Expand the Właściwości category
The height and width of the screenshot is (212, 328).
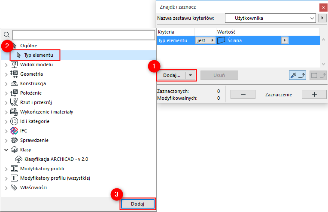[6, 188]
